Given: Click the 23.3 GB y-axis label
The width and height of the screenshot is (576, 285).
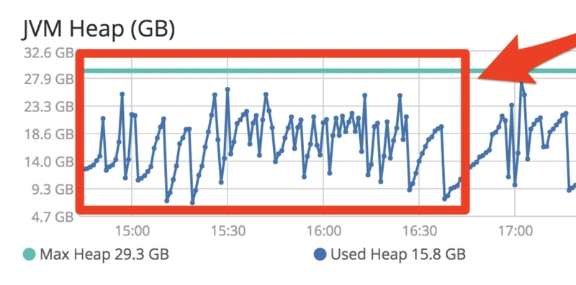Looking at the screenshot, I should (49, 107).
